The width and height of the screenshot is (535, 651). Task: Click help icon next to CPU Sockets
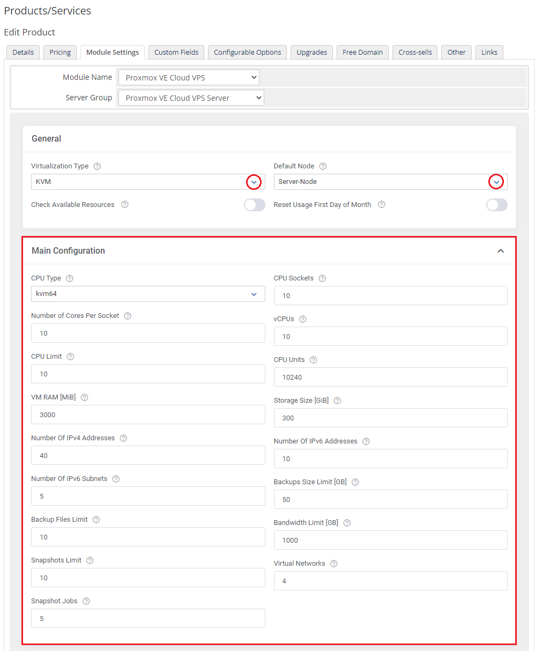click(322, 278)
